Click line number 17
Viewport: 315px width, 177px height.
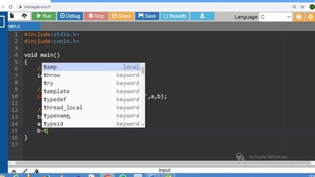click(15, 145)
